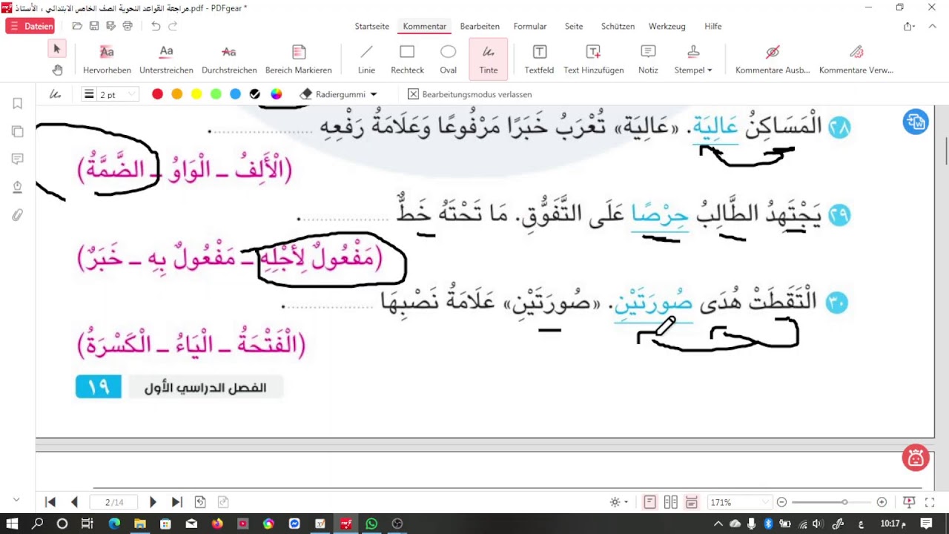Switch to the Startseite tab
This screenshot has height=534, width=949.
point(372,26)
